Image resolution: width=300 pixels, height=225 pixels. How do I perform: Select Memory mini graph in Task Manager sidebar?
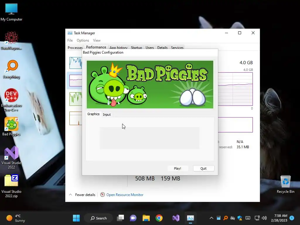click(76, 81)
